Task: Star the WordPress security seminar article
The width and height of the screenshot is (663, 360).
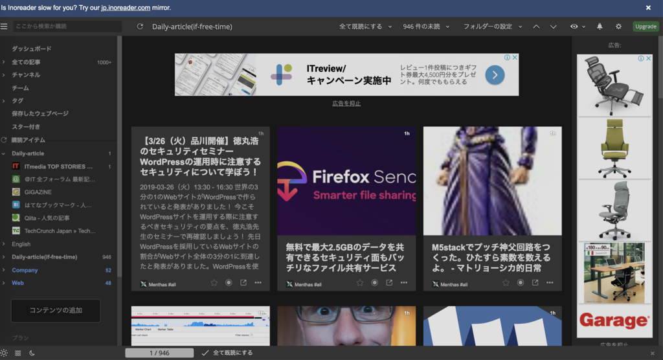Action: (x=214, y=282)
